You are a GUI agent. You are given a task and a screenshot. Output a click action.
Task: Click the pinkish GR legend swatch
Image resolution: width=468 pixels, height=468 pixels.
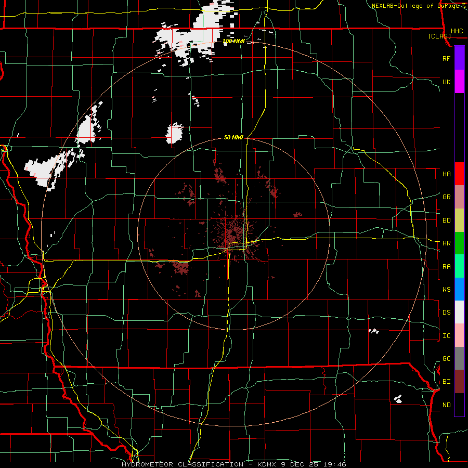(x=459, y=197)
